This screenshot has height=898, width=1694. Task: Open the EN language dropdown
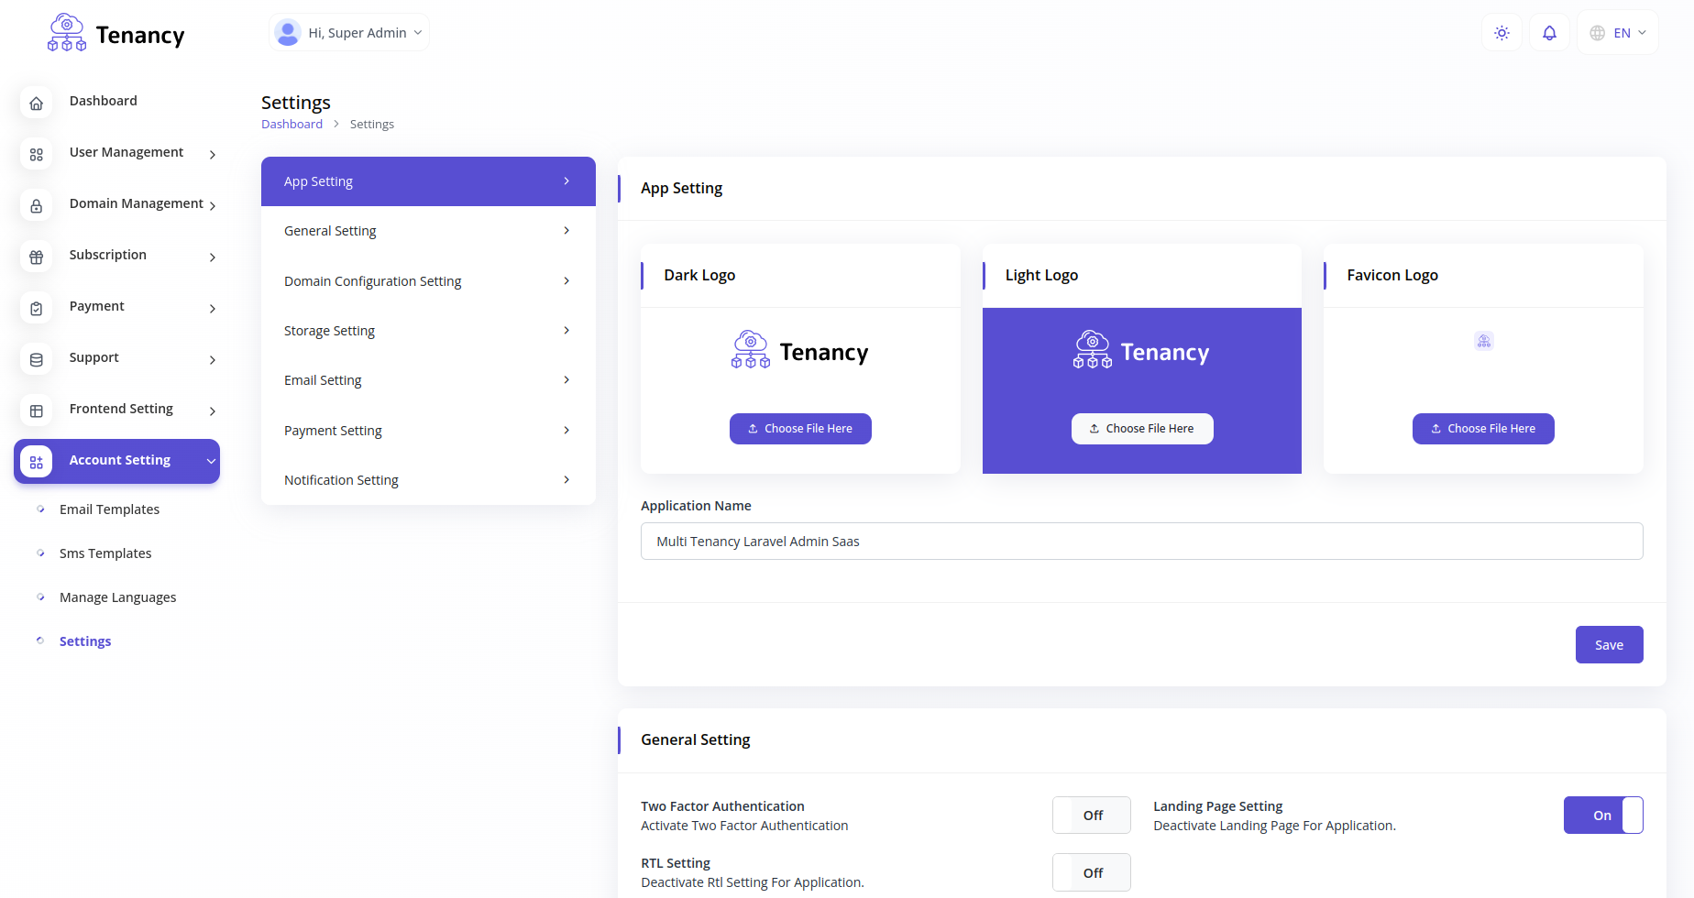coord(1618,33)
